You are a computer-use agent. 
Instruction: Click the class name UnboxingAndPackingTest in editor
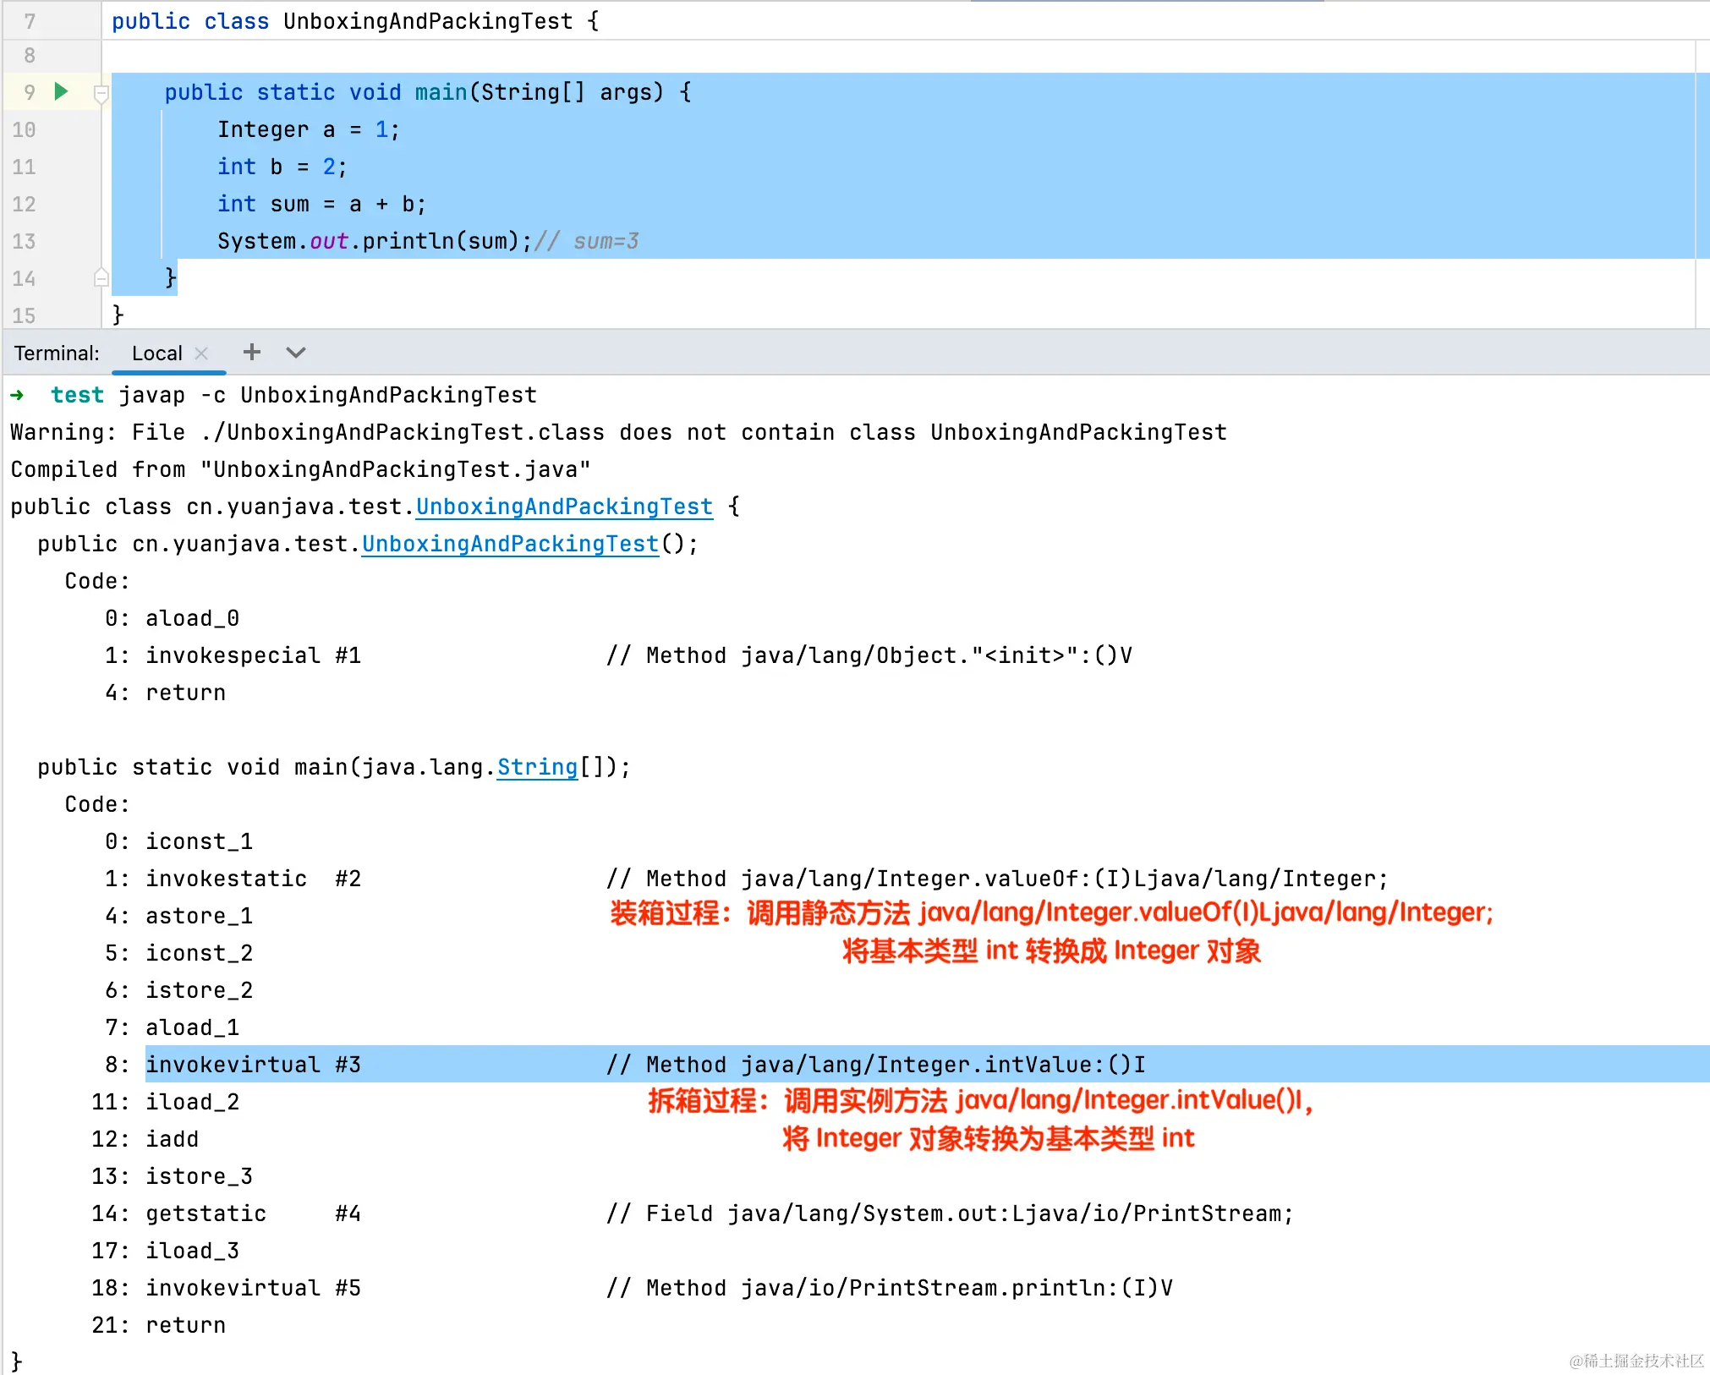(x=428, y=21)
